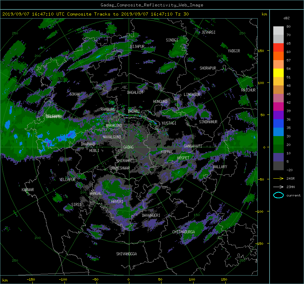The image size is (304, 284).
Task: Click the dBZ legend heading
Action: click(286, 18)
